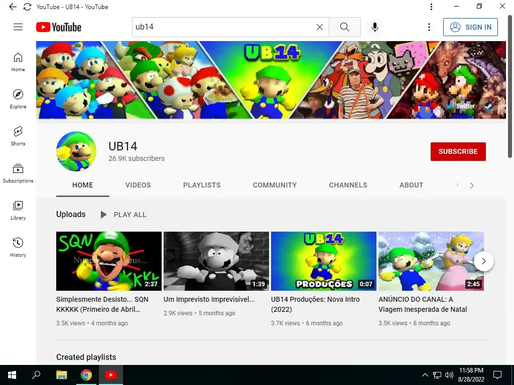Switch to the VIDEOS tab
Viewport: 514px width, 385px height.
coord(138,185)
